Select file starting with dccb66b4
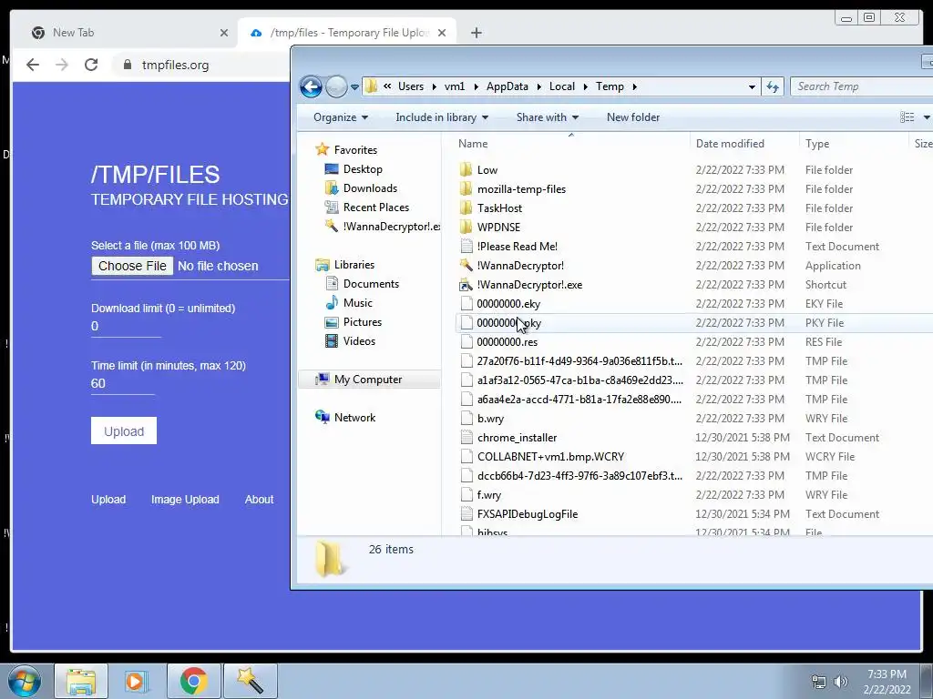 coord(579,475)
